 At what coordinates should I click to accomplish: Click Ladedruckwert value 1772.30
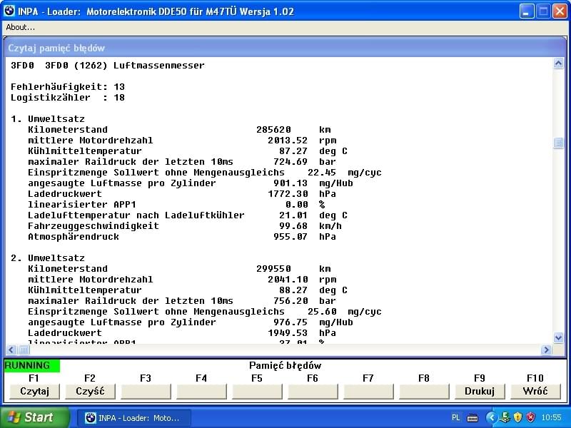point(288,194)
